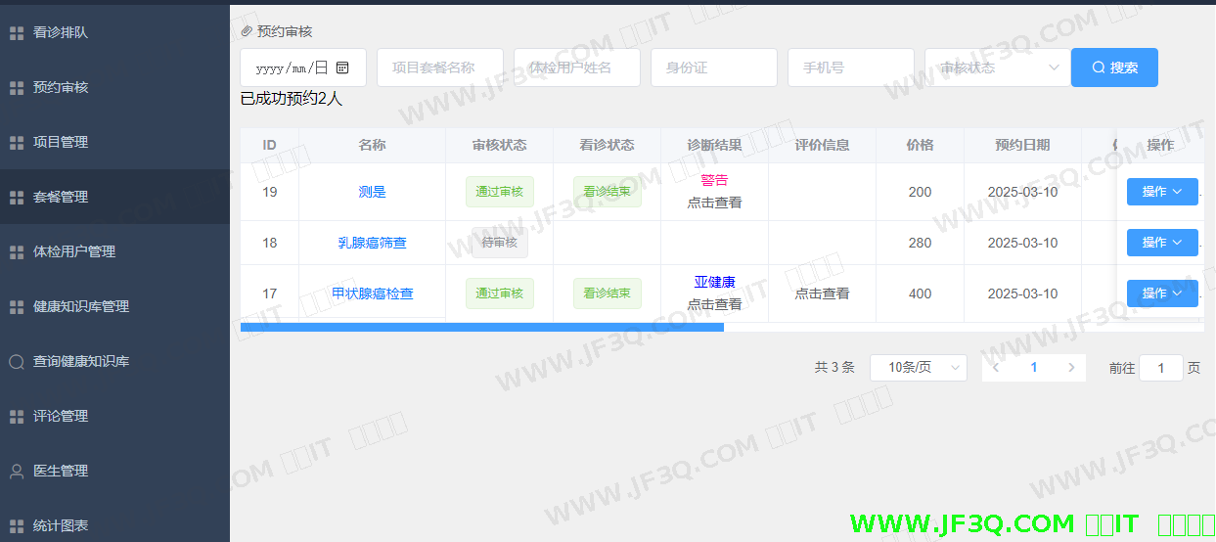Click the grid icon beside 看诊排队

(x=17, y=33)
